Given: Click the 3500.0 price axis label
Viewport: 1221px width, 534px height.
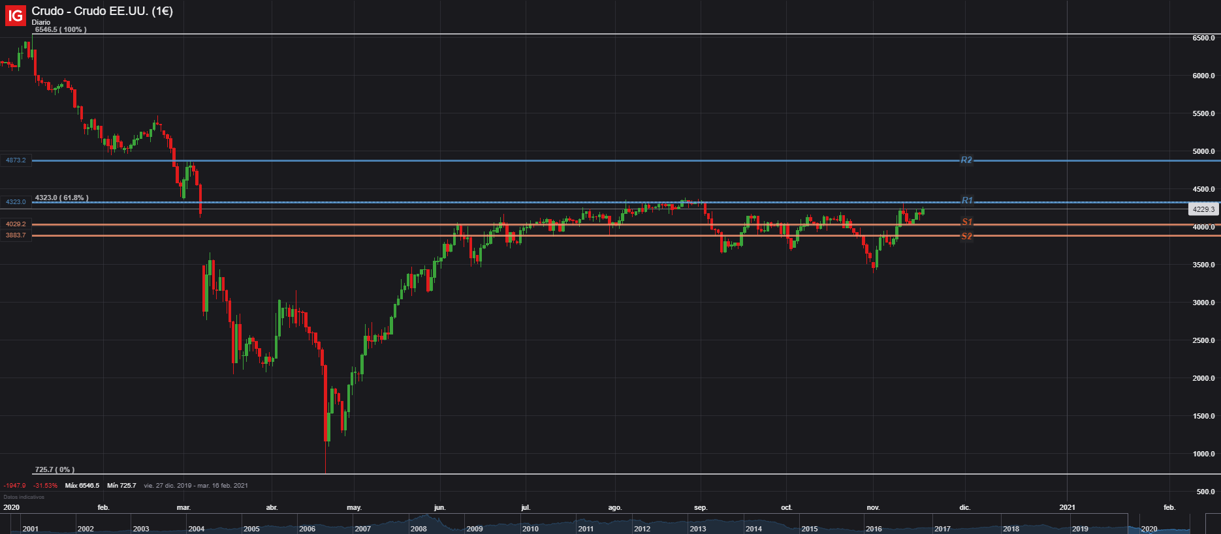Looking at the screenshot, I should click(x=1203, y=265).
